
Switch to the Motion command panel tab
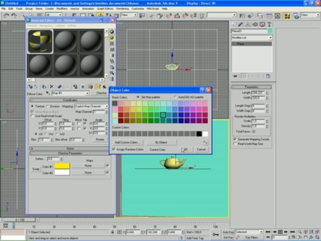point(255,24)
